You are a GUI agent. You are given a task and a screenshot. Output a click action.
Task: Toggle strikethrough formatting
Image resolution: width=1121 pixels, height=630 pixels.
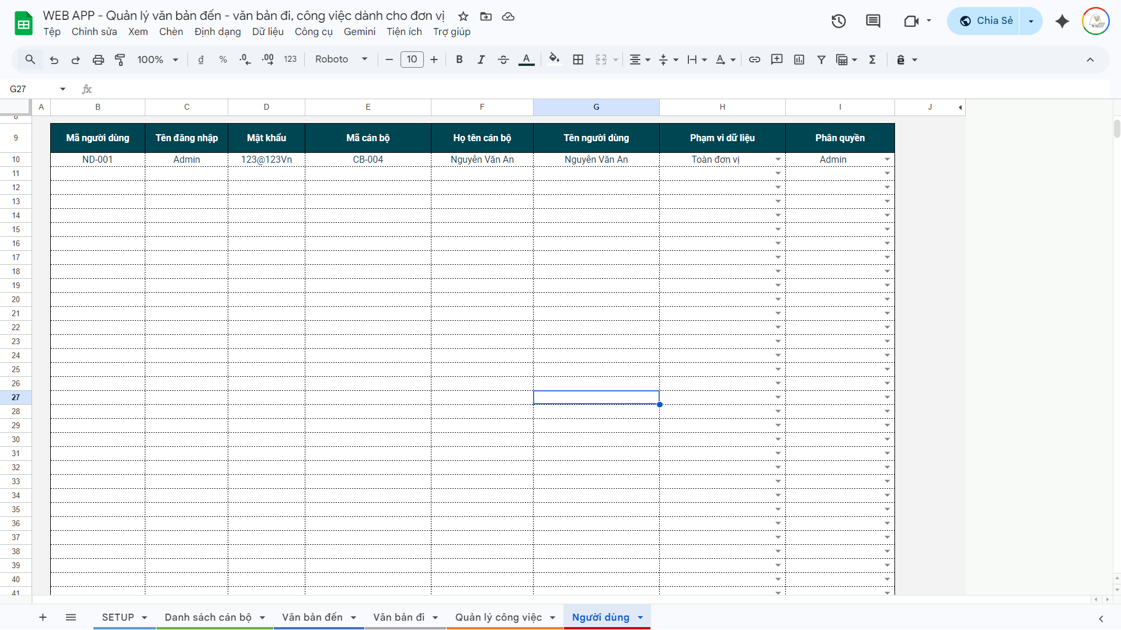[503, 60]
